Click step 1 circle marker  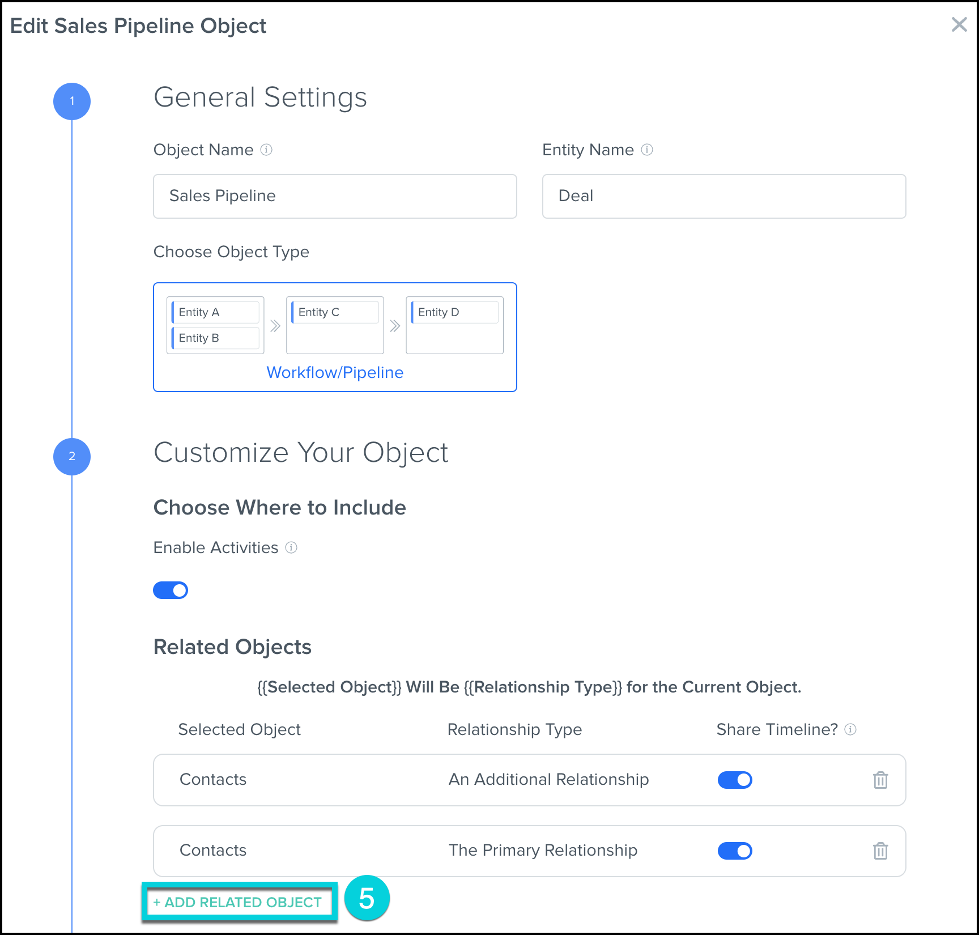(x=72, y=101)
